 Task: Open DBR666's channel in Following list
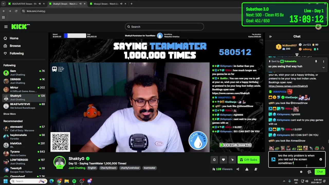click(24, 81)
